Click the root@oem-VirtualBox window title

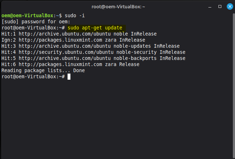pyautogui.click(x=117, y=6)
